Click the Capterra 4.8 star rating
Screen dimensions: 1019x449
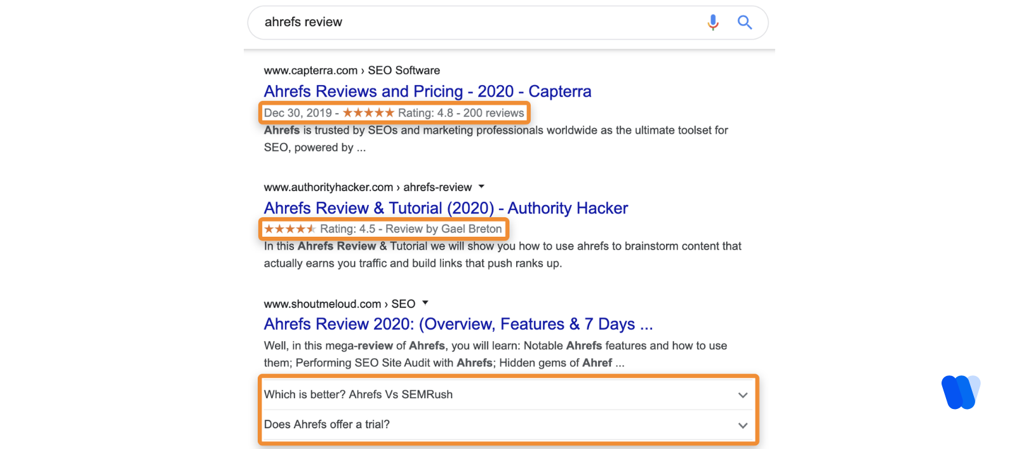(x=368, y=113)
